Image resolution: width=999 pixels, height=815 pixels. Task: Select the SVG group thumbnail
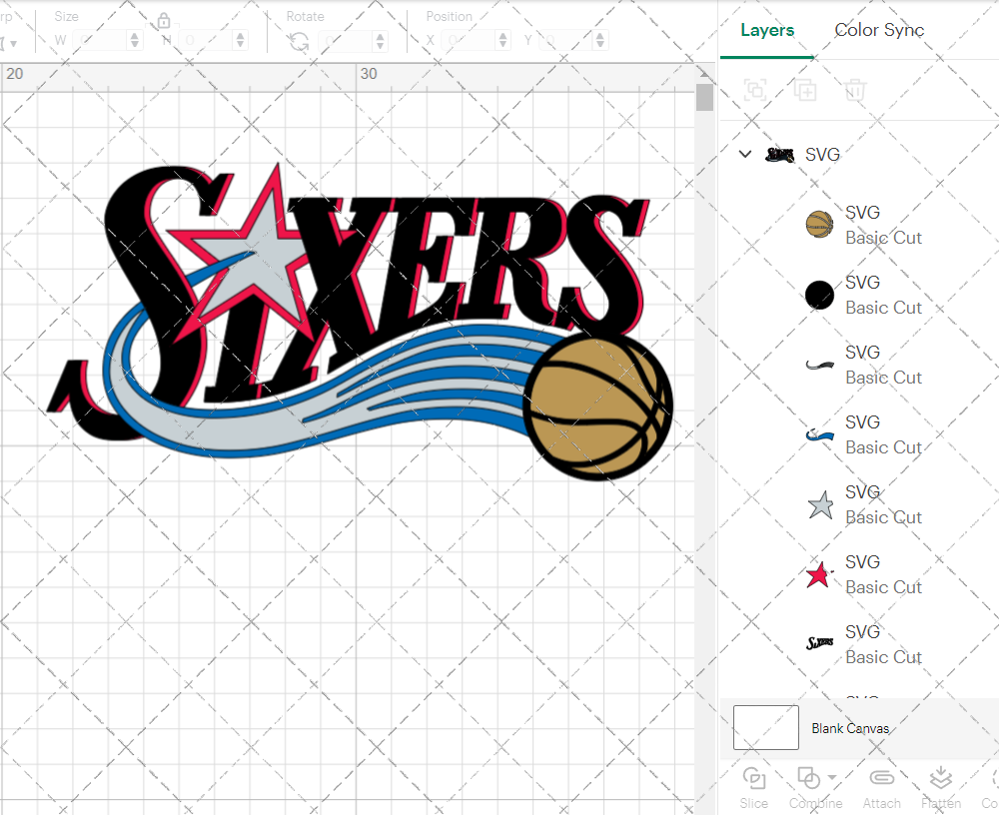point(780,154)
